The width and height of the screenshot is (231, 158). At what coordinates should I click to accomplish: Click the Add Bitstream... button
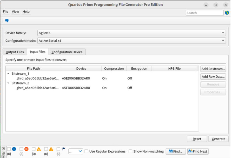coord(213,69)
